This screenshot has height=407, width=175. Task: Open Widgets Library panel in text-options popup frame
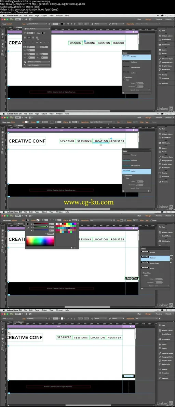(166, 36)
